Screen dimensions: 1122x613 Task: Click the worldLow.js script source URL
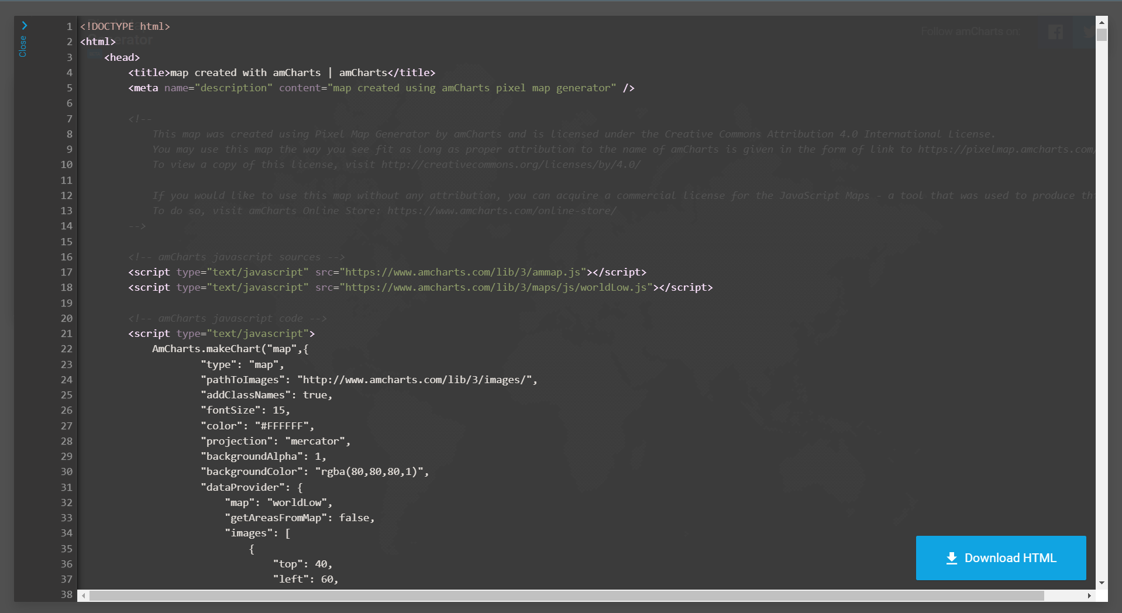496,287
